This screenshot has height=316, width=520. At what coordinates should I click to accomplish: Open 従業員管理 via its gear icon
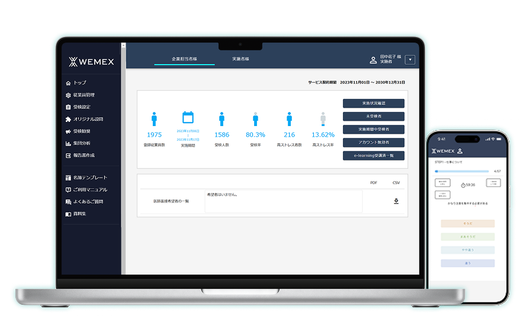click(x=68, y=95)
